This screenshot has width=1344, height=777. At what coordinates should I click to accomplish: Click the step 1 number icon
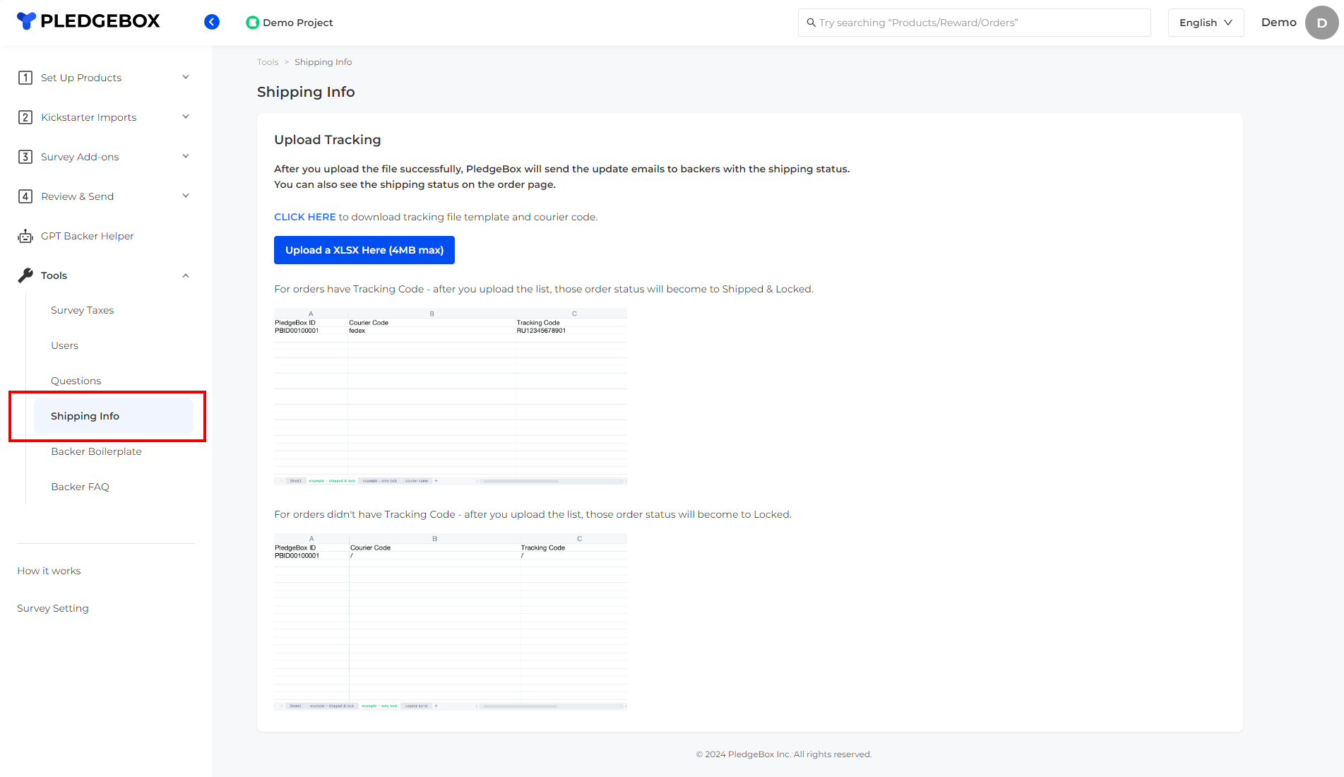pyautogui.click(x=25, y=78)
